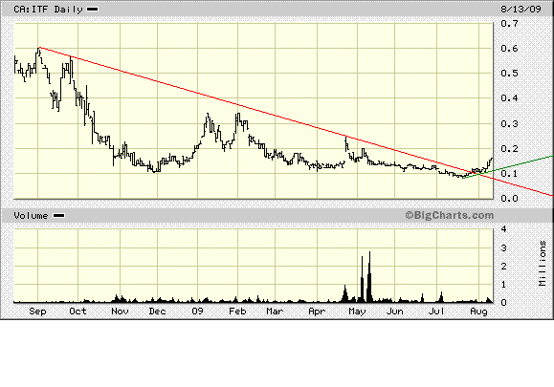Click the volume axis label '1'
The width and height of the screenshot is (554, 387).
(504, 285)
